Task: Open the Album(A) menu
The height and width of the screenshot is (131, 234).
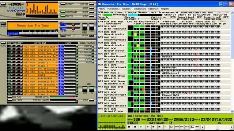Action: [x=127, y=9]
